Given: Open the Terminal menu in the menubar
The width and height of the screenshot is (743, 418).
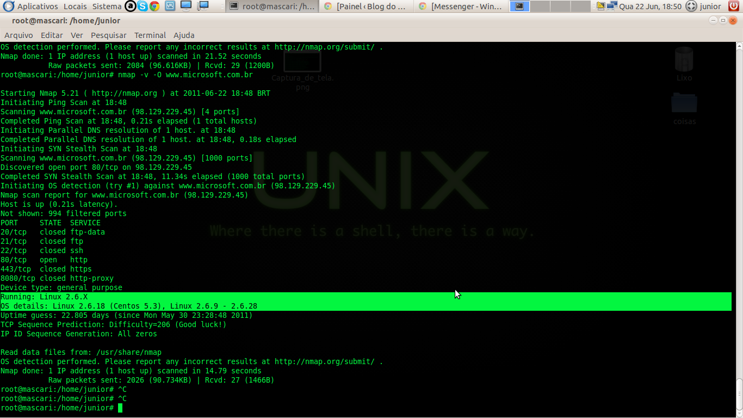Looking at the screenshot, I should tap(150, 35).
